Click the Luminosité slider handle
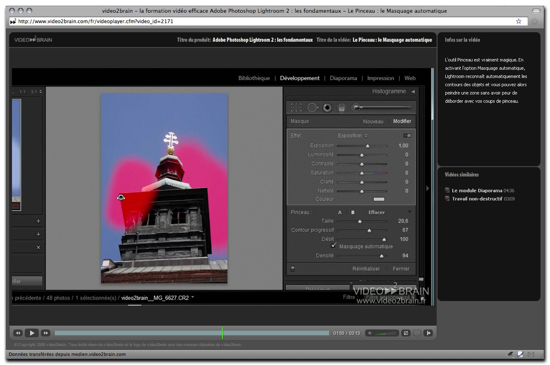550x365 pixels. [362, 155]
